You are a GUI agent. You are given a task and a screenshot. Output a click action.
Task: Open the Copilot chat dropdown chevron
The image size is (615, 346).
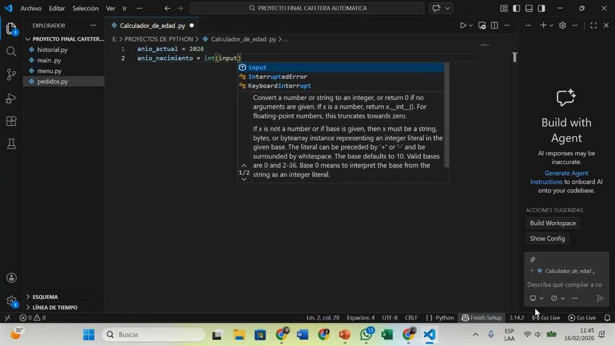point(447,8)
